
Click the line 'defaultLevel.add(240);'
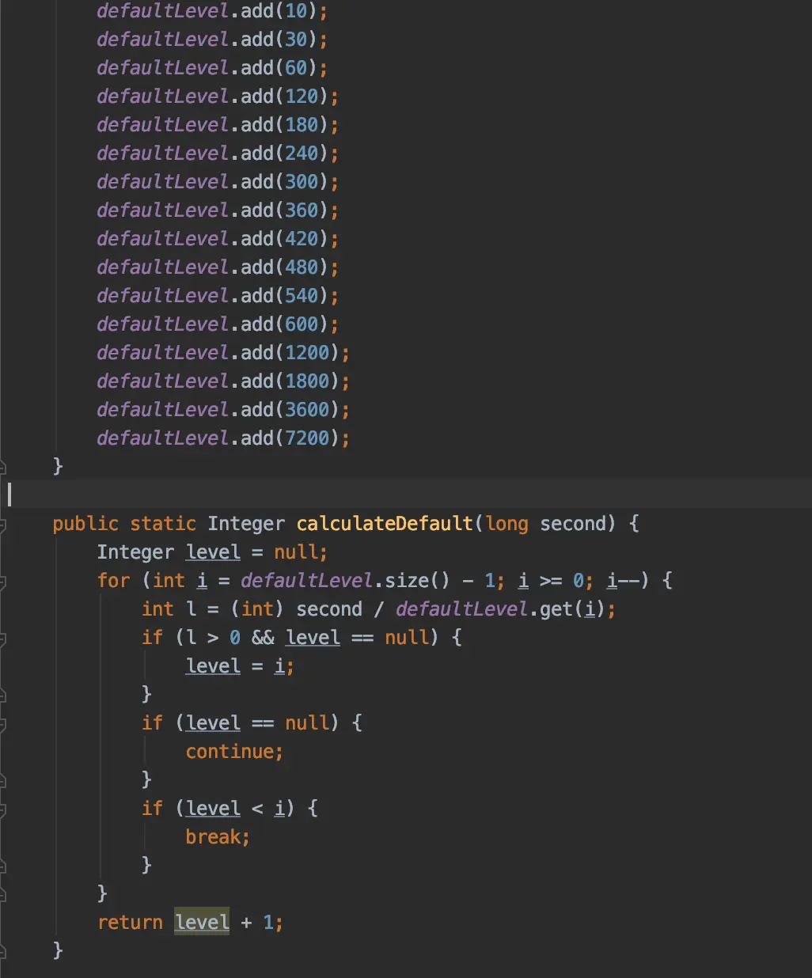[x=218, y=154]
